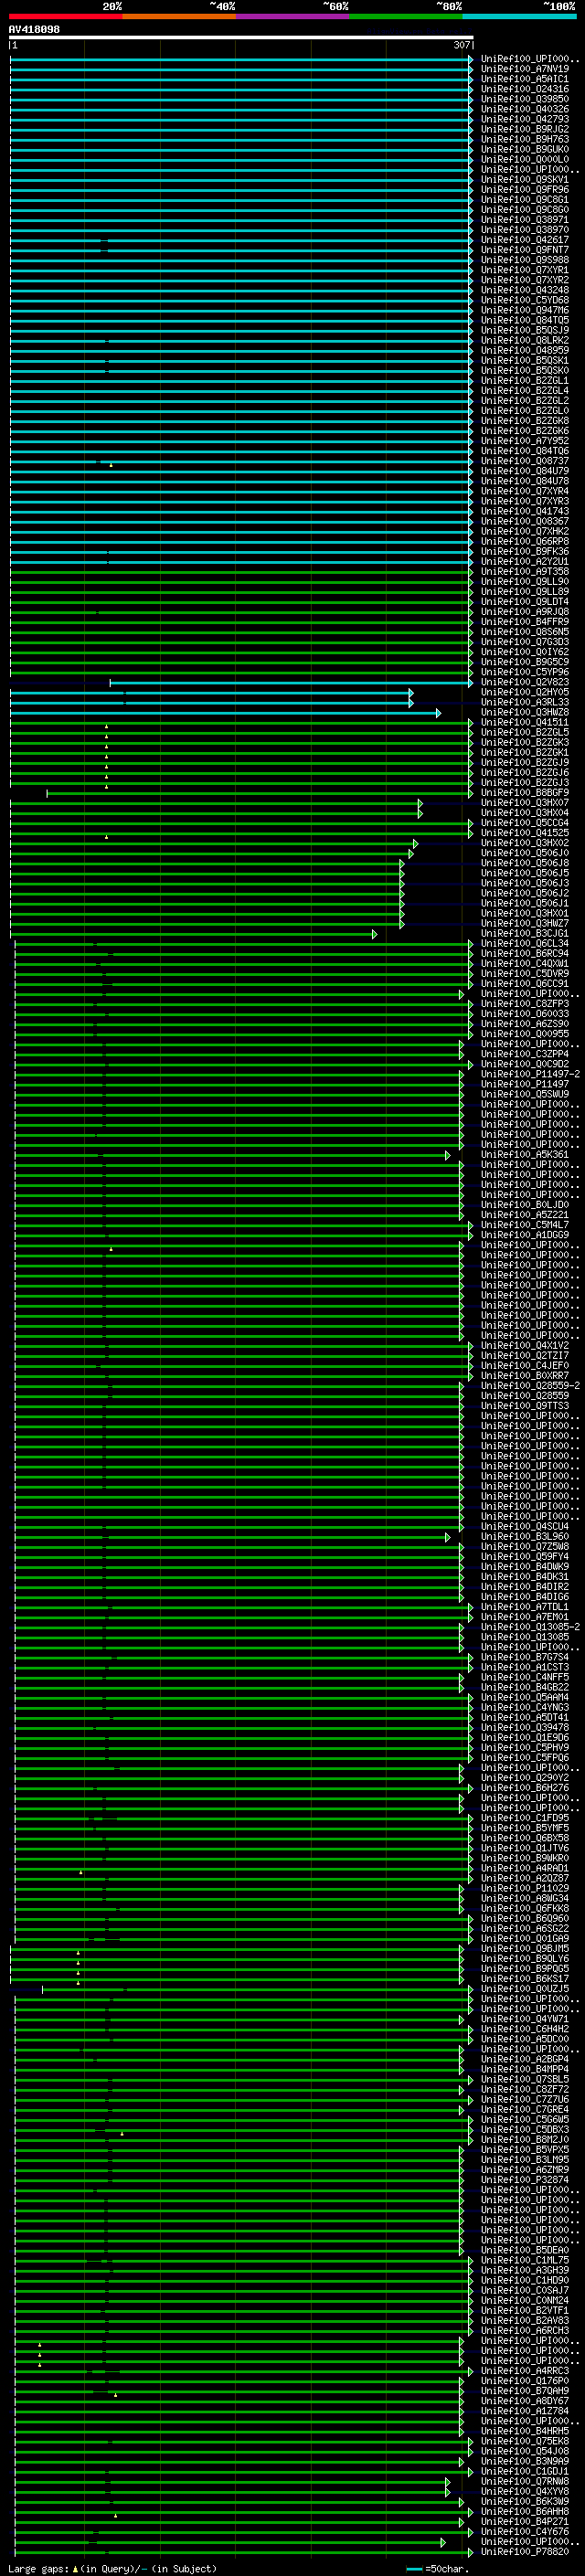
Task: Click hit label UniRef100_Q9SKV1
Action: (x=525, y=180)
